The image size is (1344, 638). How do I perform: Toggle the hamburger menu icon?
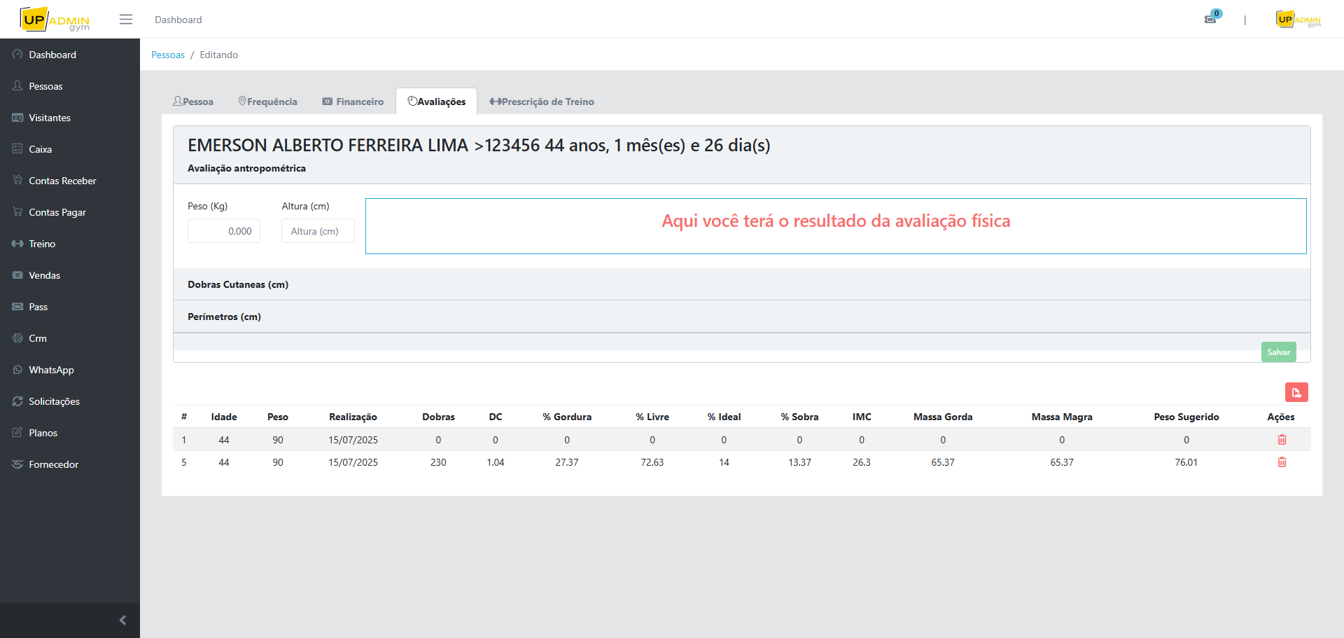[x=126, y=20]
